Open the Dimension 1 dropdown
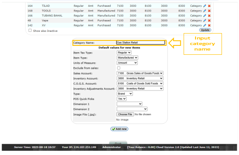 pyautogui.click(x=130, y=104)
